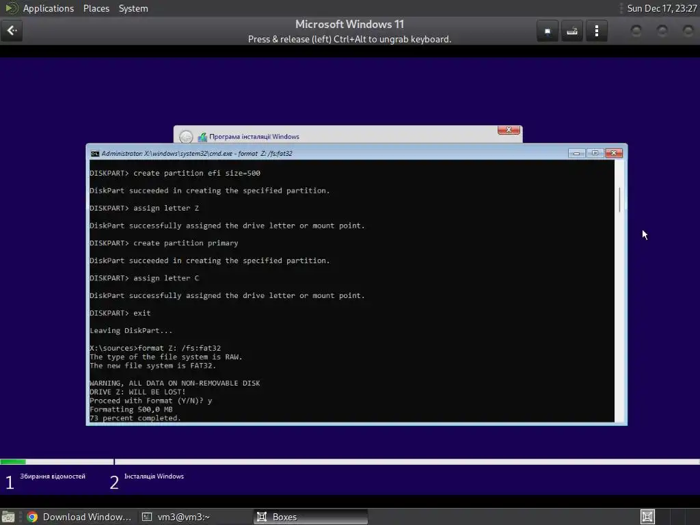The image size is (700, 525).
Task: Click the 'create partition efi size=500' line
Action: point(175,173)
